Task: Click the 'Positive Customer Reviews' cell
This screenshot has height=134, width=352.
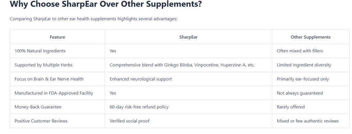Action: coord(57,121)
